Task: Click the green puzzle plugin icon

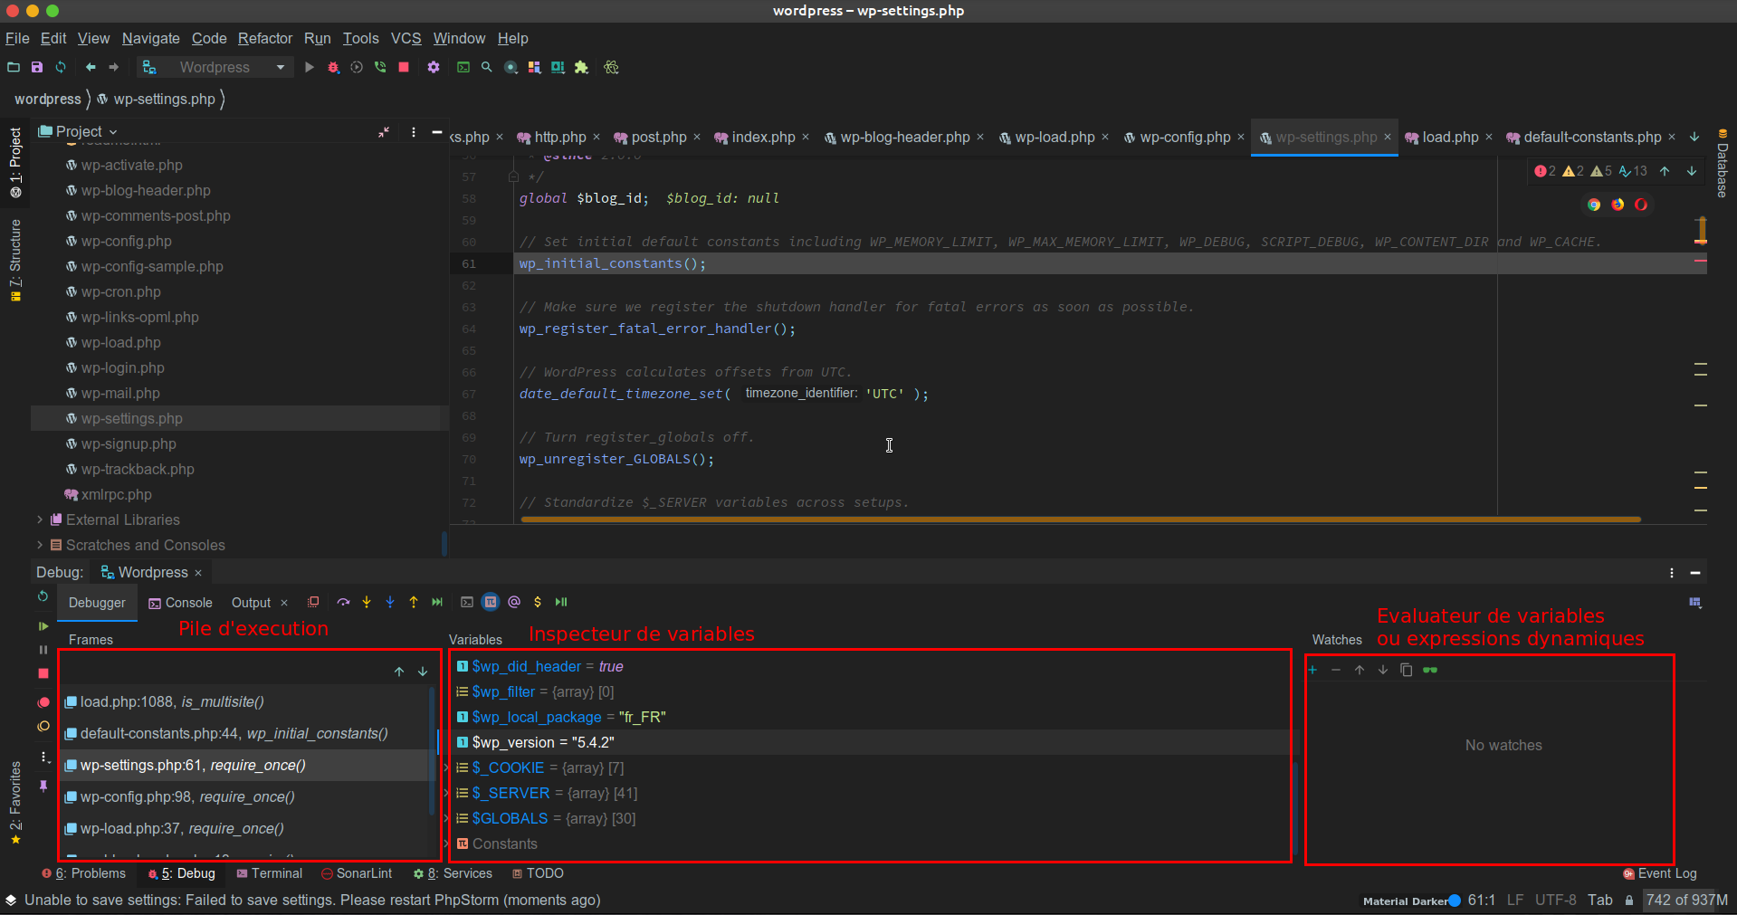Action: [x=581, y=67]
